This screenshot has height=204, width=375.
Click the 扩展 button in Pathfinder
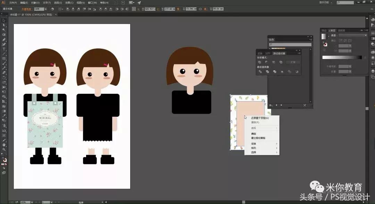[x=293, y=62]
